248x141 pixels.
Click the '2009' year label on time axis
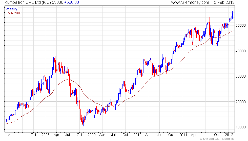[91, 135]
